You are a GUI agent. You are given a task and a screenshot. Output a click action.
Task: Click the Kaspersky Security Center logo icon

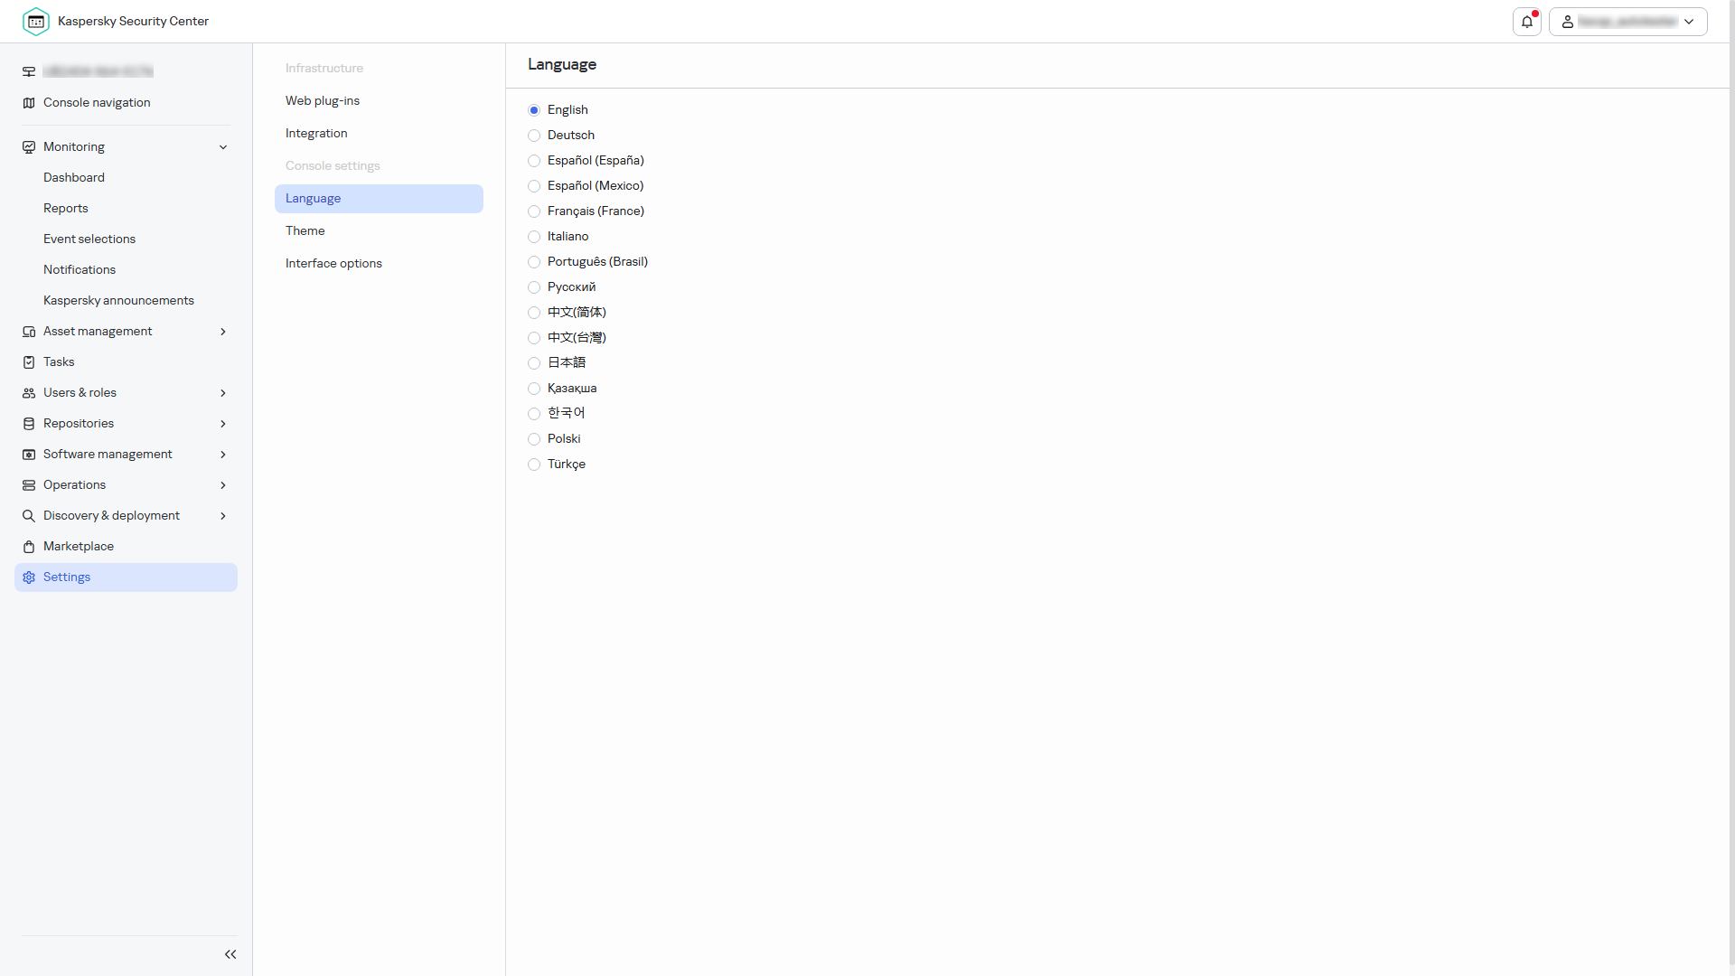[x=36, y=21]
